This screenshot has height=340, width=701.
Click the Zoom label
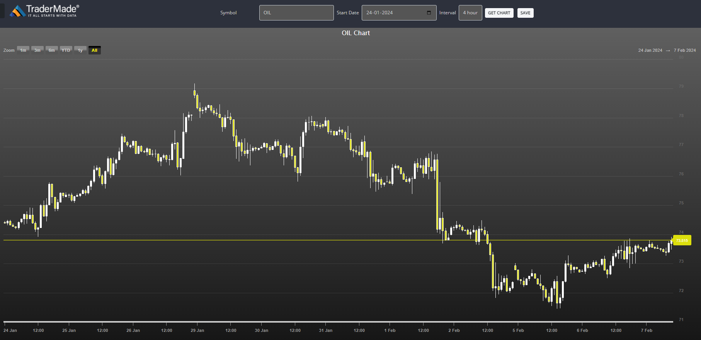(9, 50)
